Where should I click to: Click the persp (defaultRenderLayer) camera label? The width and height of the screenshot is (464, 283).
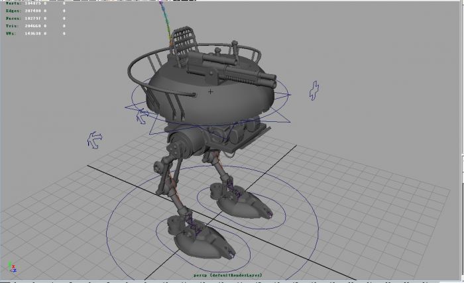228,275
